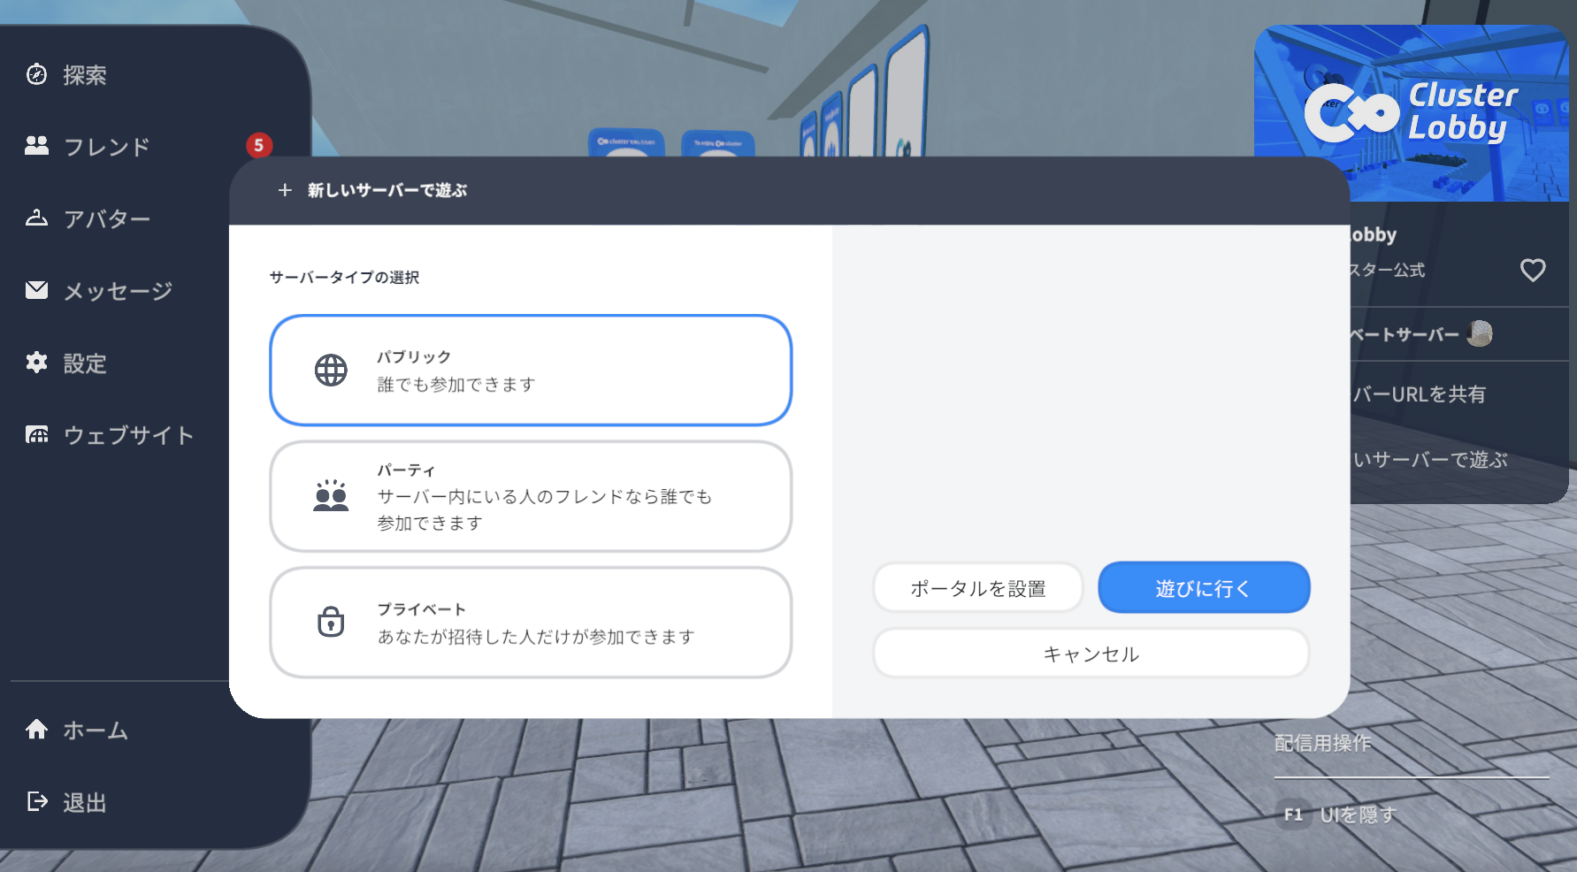
Task: Select the プライベート server type
Action: pyautogui.click(x=531, y=623)
